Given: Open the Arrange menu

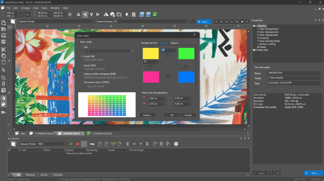Looking at the screenshot, I should 26,8.
